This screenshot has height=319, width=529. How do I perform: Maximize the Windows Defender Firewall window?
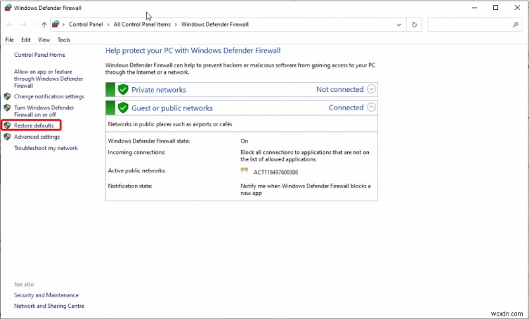pos(495,7)
